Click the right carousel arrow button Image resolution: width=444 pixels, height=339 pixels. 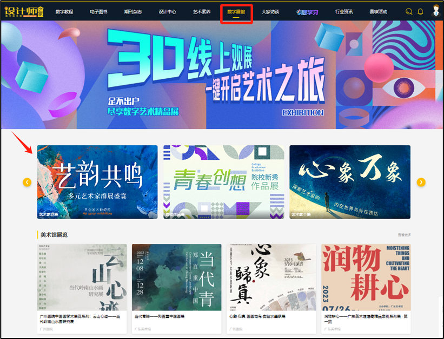point(421,182)
